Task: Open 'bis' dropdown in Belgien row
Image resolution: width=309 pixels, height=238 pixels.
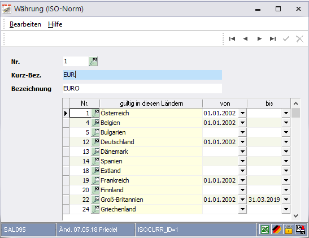Action: tap(286, 123)
